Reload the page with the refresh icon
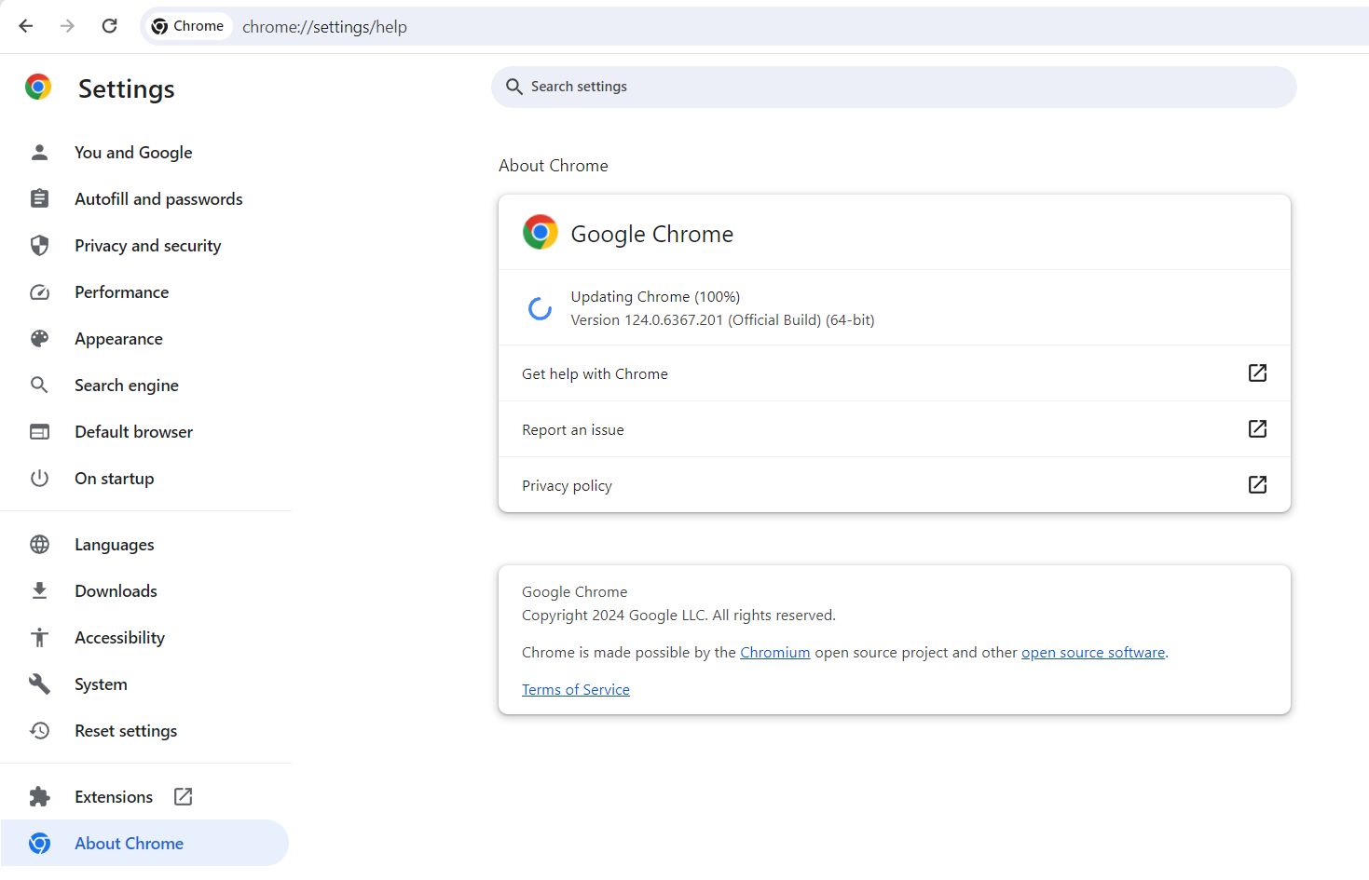 pyautogui.click(x=109, y=26)
